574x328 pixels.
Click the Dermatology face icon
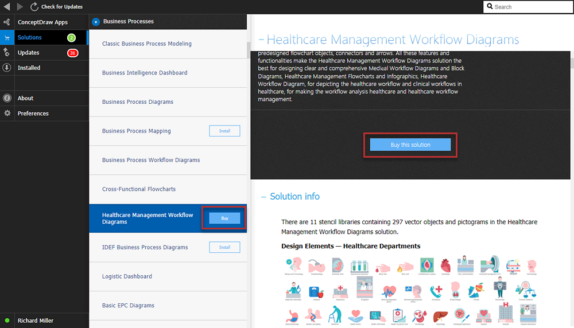(x=532, y=267)
